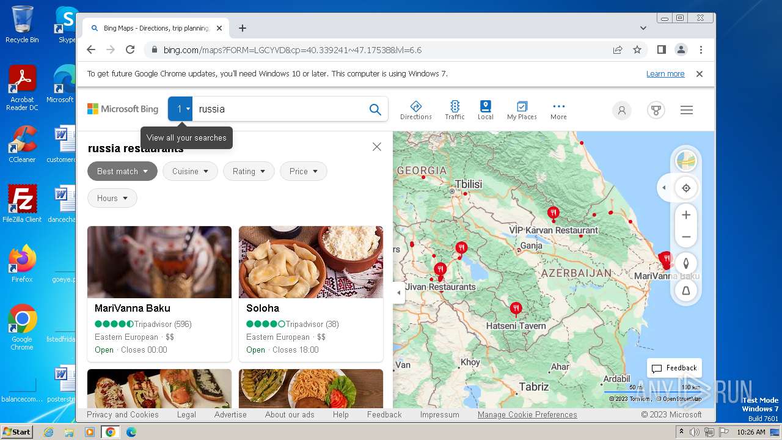782x440 pixels.
Task: Open the Price filter dropdown
Action: 304,171
